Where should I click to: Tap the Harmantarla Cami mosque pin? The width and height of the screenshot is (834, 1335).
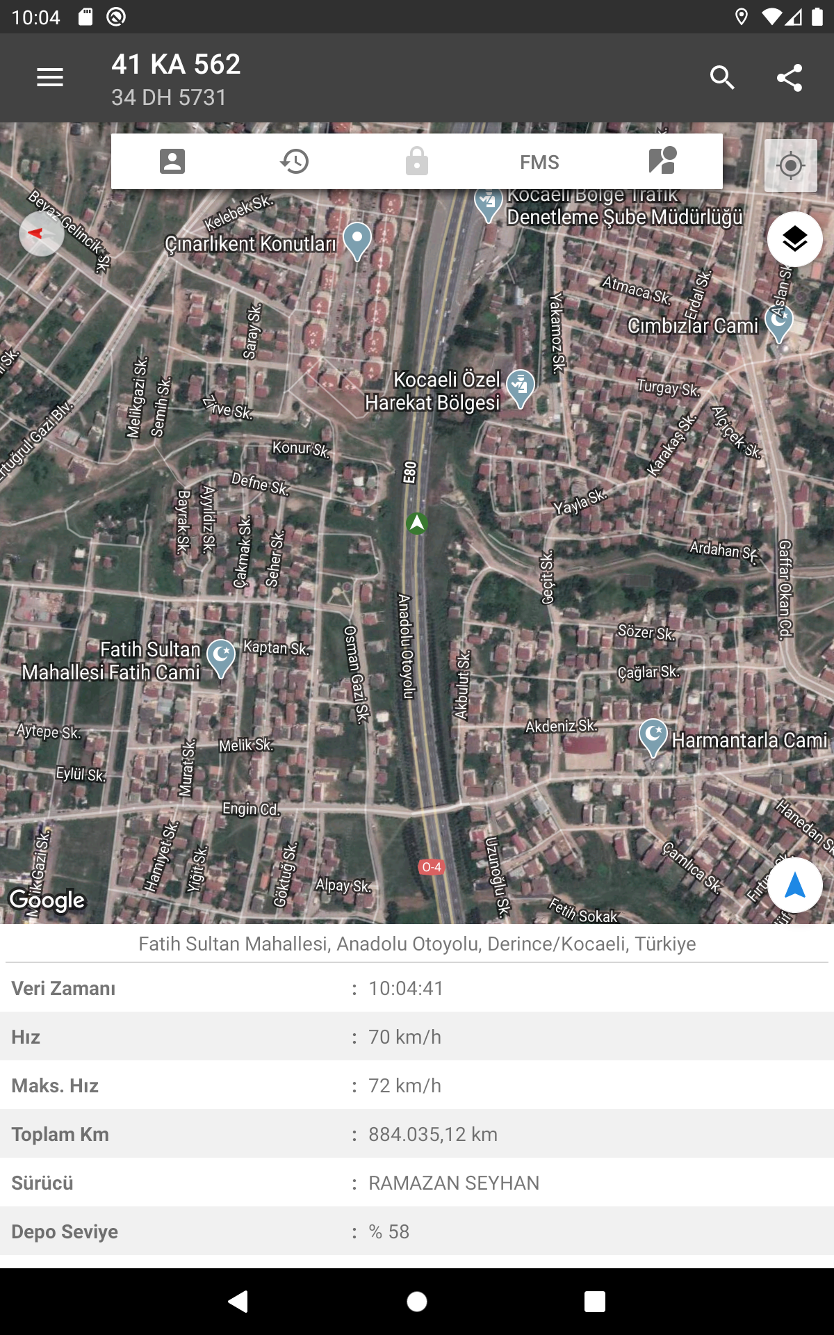click(653, 738)
